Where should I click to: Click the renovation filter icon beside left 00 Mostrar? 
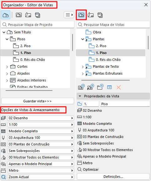[3, 157]
